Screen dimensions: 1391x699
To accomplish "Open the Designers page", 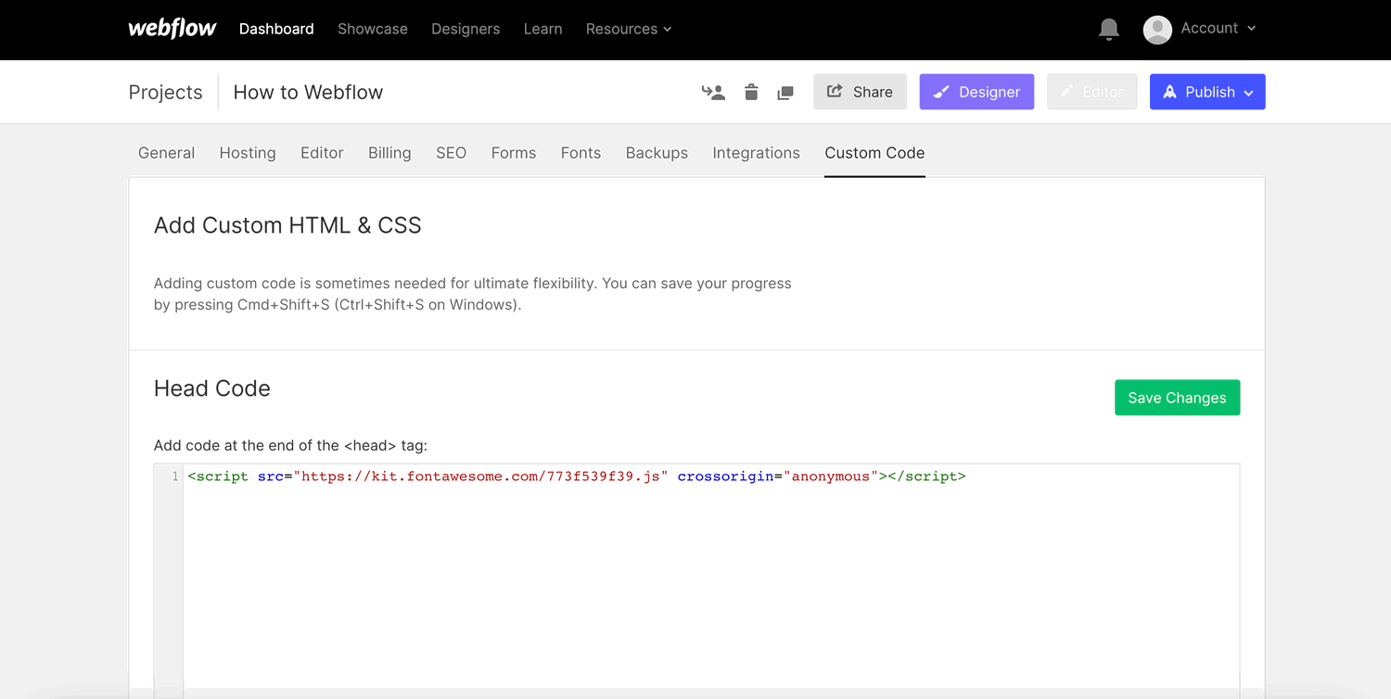I will [466, 29].
